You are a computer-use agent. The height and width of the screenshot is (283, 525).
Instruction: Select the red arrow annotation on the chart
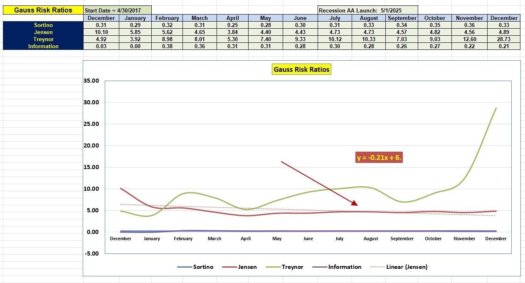point(318,183)
